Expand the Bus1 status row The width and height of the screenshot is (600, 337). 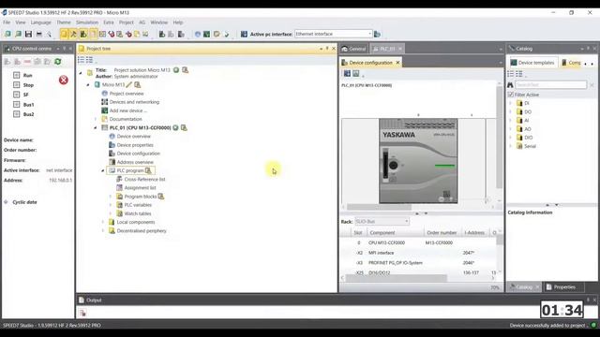pos(17,104)
